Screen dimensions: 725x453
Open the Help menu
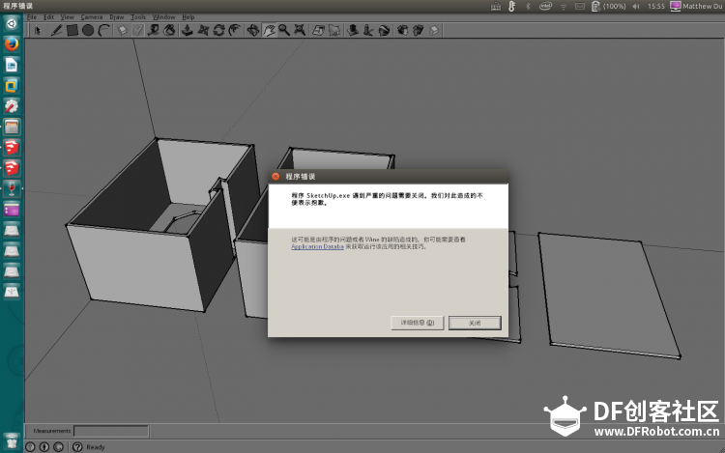tap(188, 17)
